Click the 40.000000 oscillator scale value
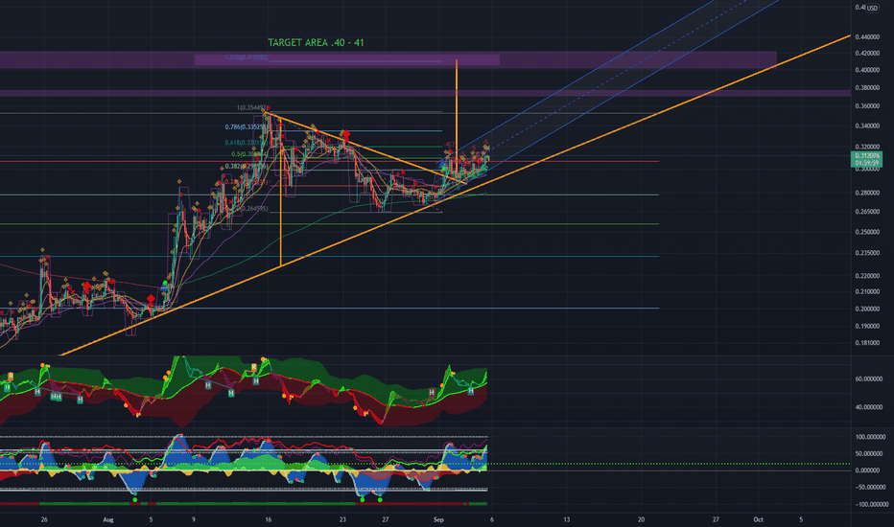 [x=869, y=407]
